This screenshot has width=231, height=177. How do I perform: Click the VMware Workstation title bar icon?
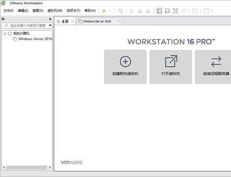click(3, 3)
